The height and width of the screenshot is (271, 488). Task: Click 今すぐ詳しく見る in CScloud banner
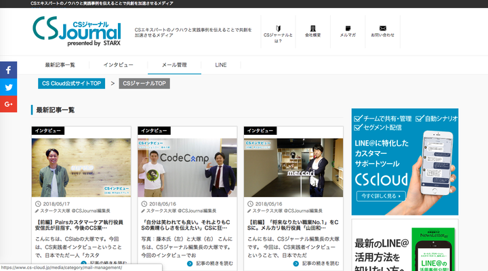point(381,196)
